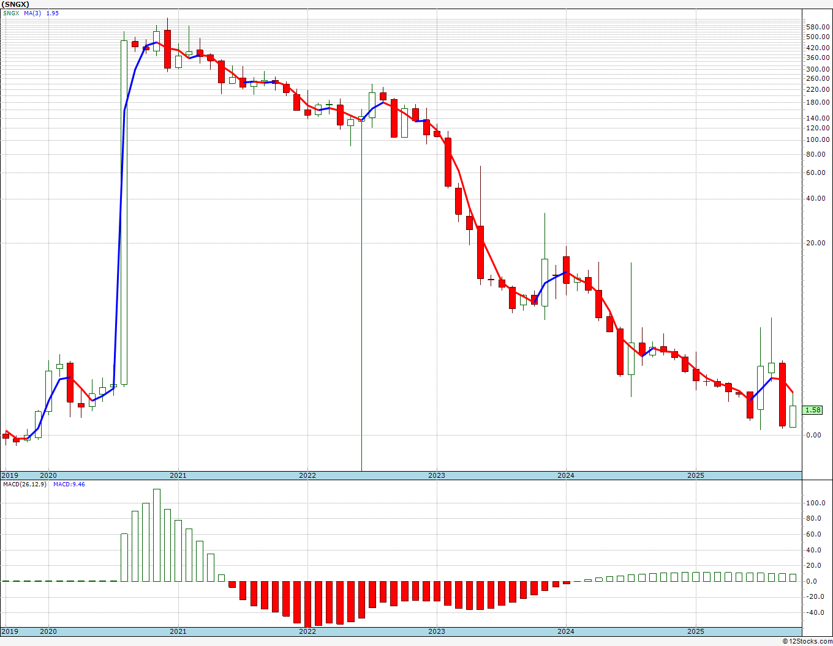Select 2020 on the price chart time axis

click(48, 475)
